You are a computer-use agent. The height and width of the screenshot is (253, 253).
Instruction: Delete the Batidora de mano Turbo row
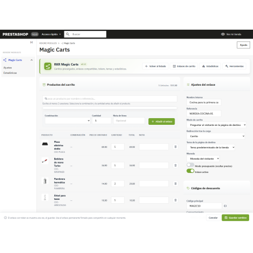coord(175,165)
